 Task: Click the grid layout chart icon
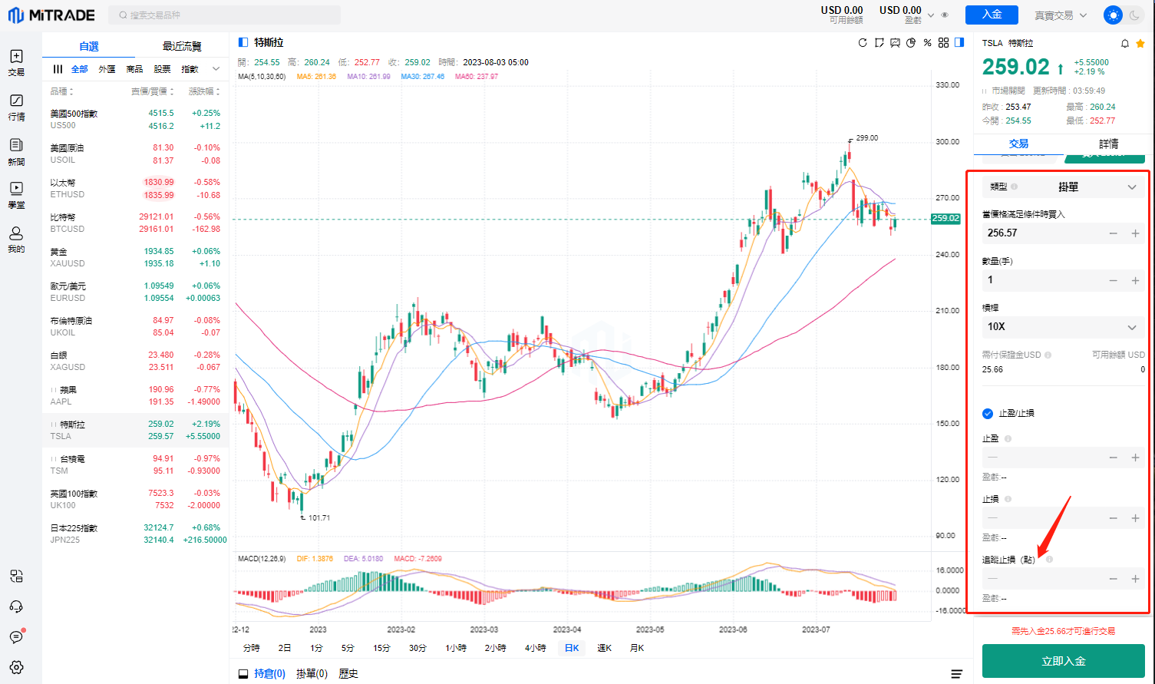943,43
